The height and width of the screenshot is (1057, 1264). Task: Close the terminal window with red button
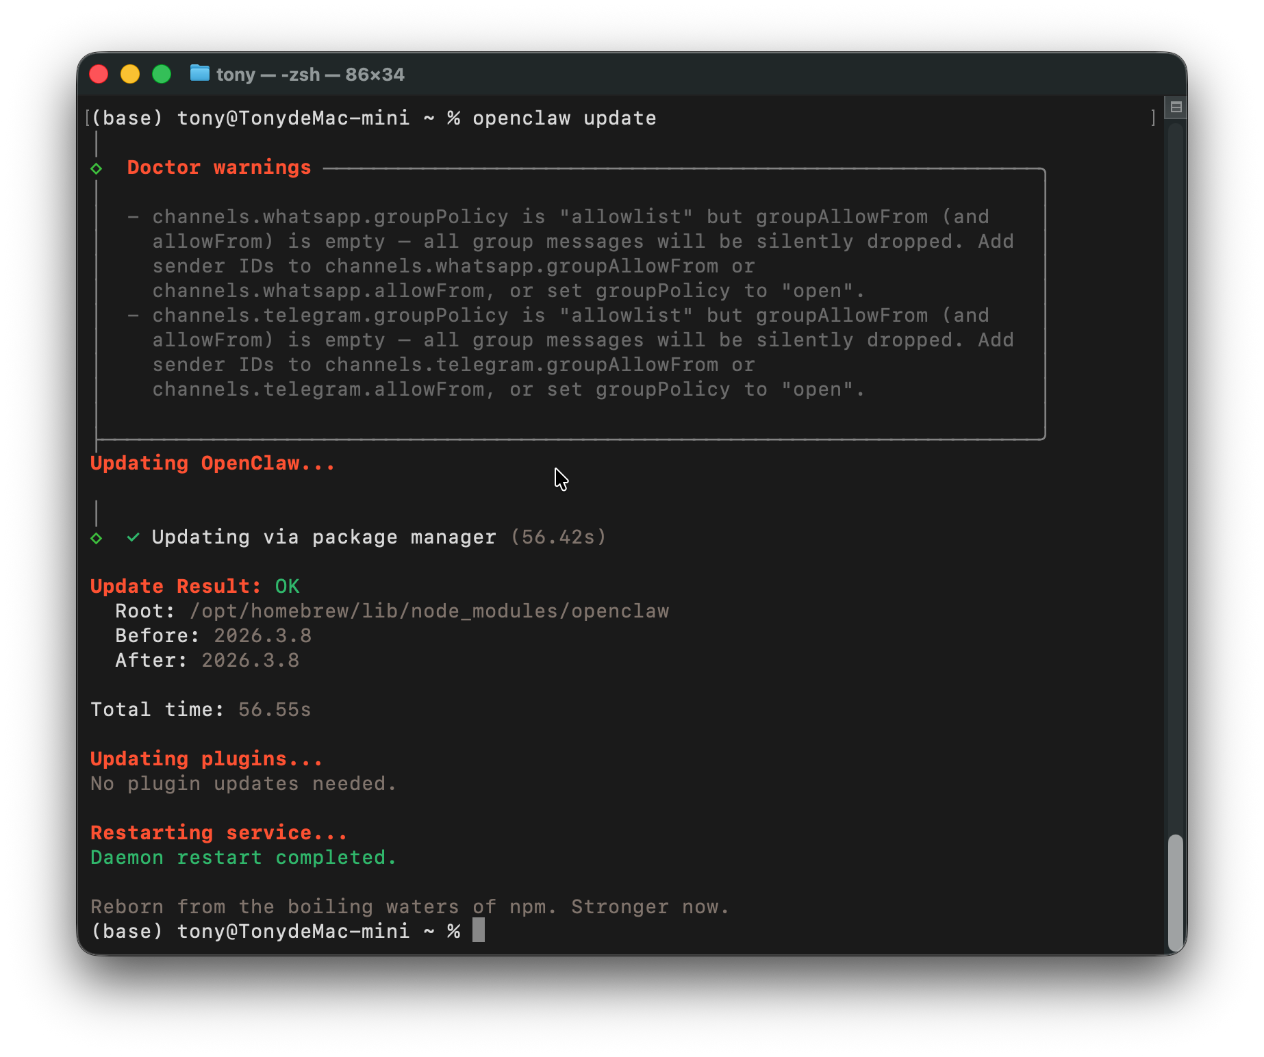click(x=99, y=74)
